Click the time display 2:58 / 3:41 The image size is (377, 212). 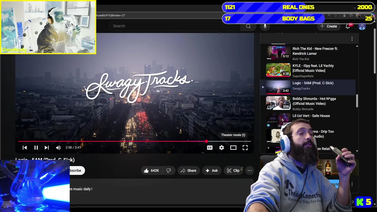point(73,148)
